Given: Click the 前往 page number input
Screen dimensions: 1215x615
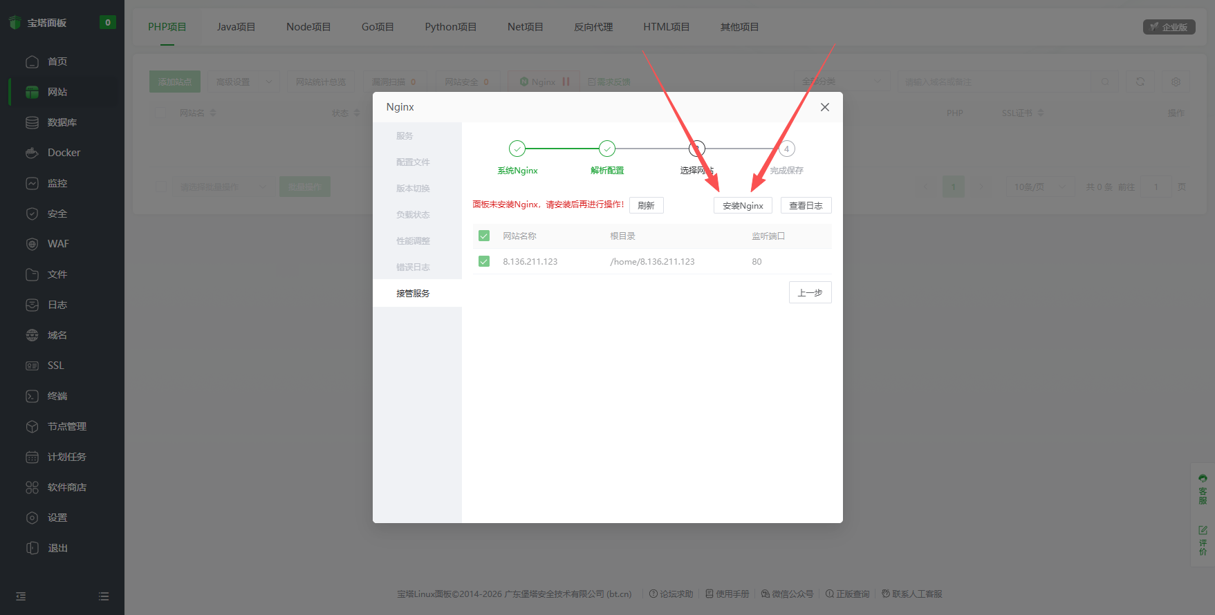Looking at the screenshot, I should click(x=1156, y=187).
